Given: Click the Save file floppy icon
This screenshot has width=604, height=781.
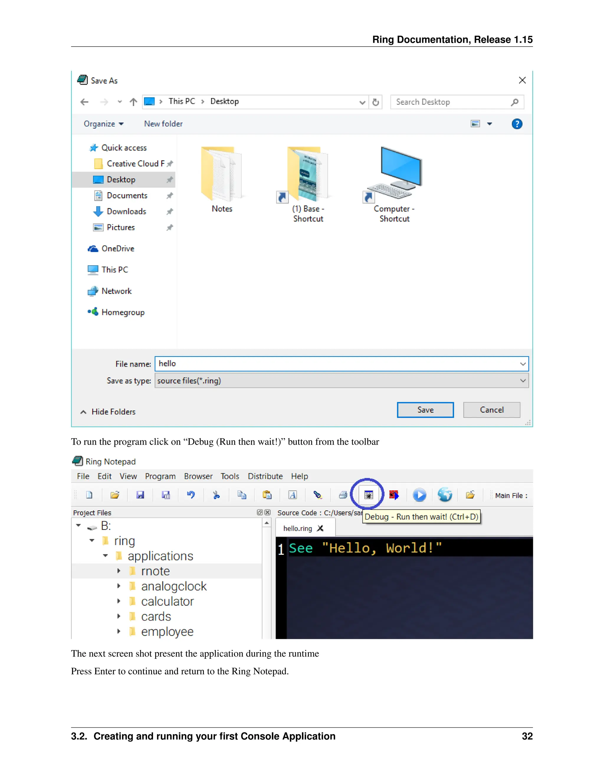Looking at the screenshot, I should (x=140, y=495).
